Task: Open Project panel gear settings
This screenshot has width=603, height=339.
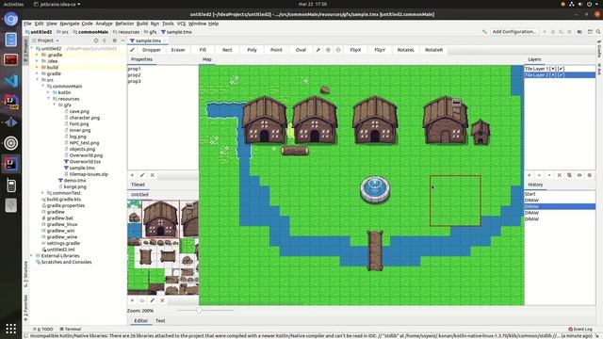Action: point(114,40)
